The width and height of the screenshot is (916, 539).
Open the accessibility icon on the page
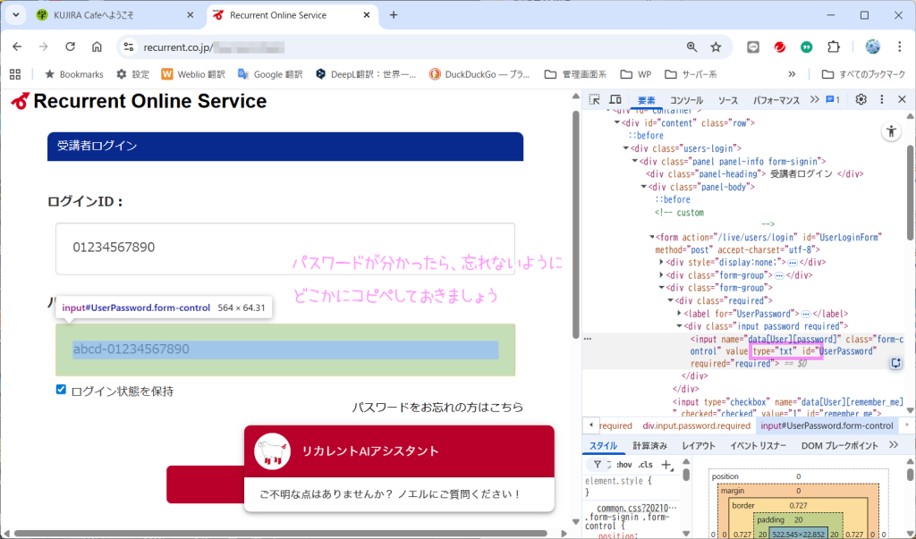pos(891,131)
